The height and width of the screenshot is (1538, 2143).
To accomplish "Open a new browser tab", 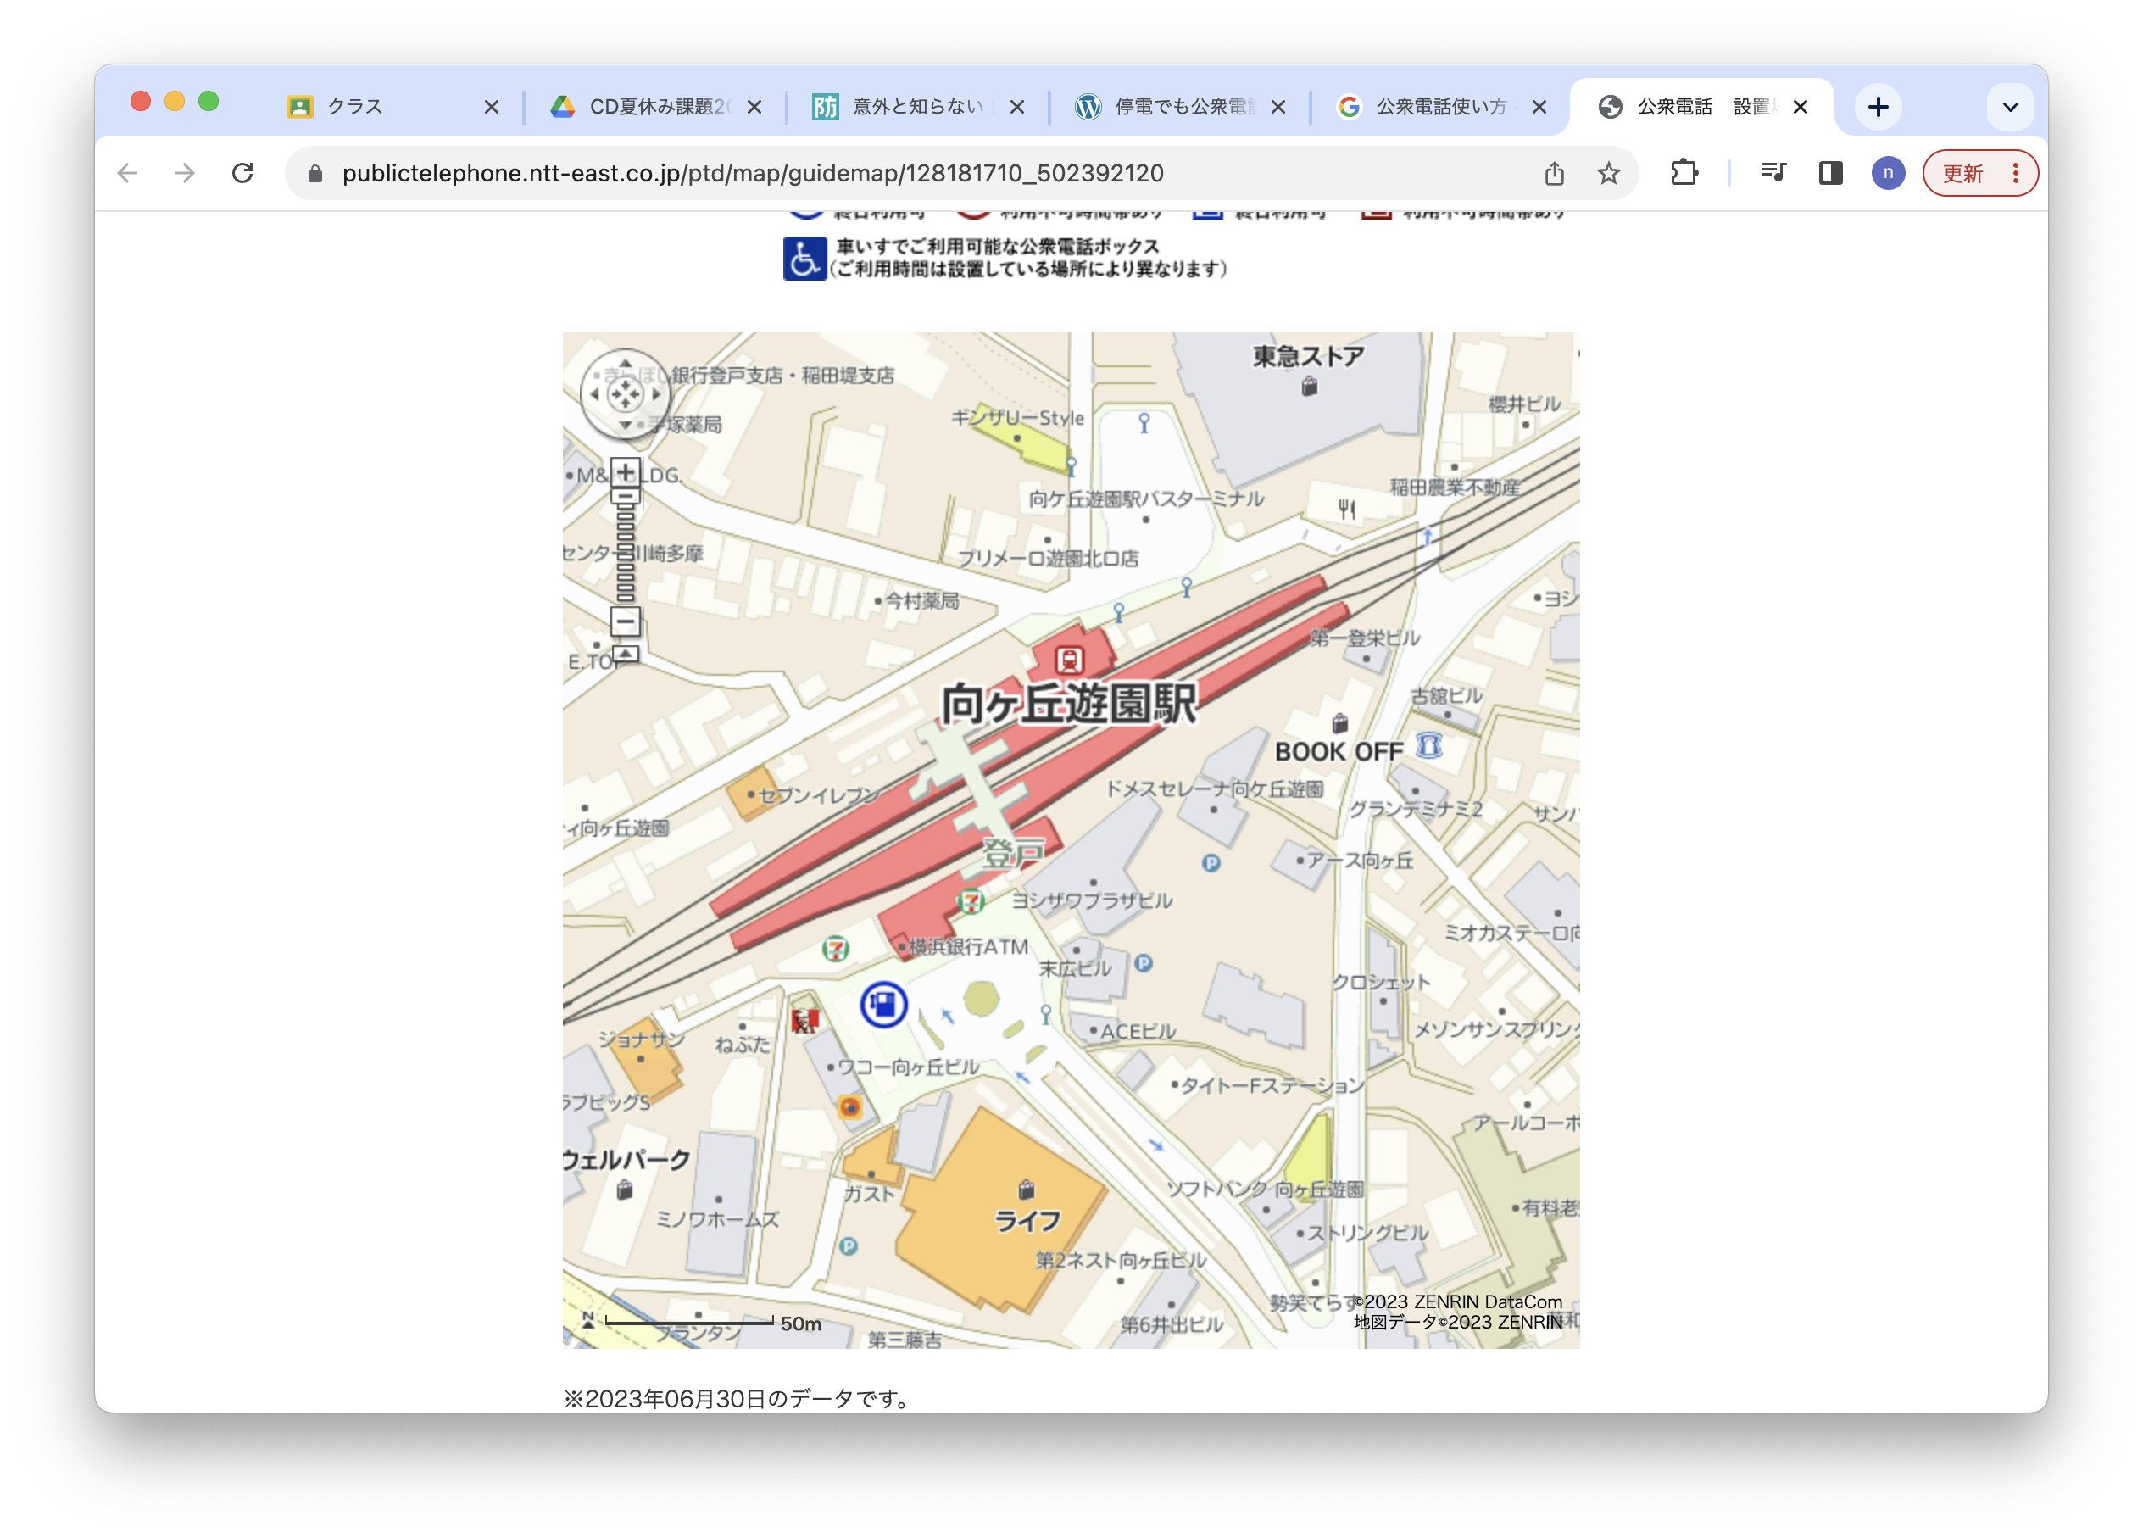I will pyautogui.click(x=1879, y=107).
